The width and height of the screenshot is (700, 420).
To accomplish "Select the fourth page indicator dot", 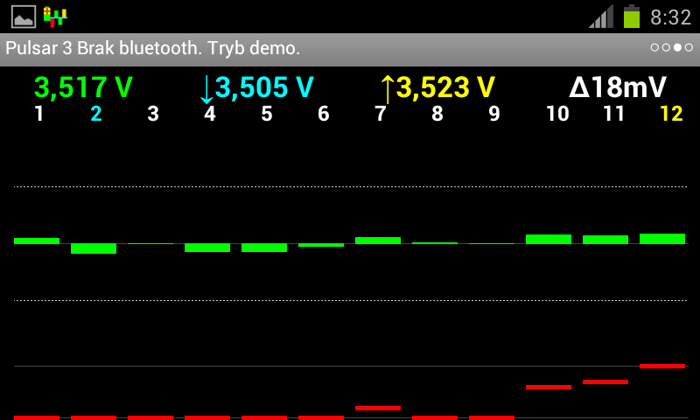I will [x=689, y=47].
